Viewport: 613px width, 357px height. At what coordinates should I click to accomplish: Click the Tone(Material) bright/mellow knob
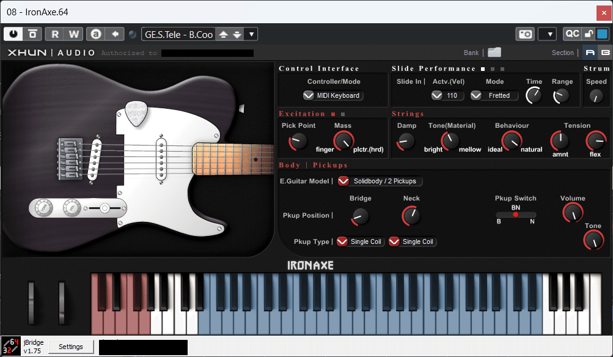pyautogui.click(x=450, y=140)
